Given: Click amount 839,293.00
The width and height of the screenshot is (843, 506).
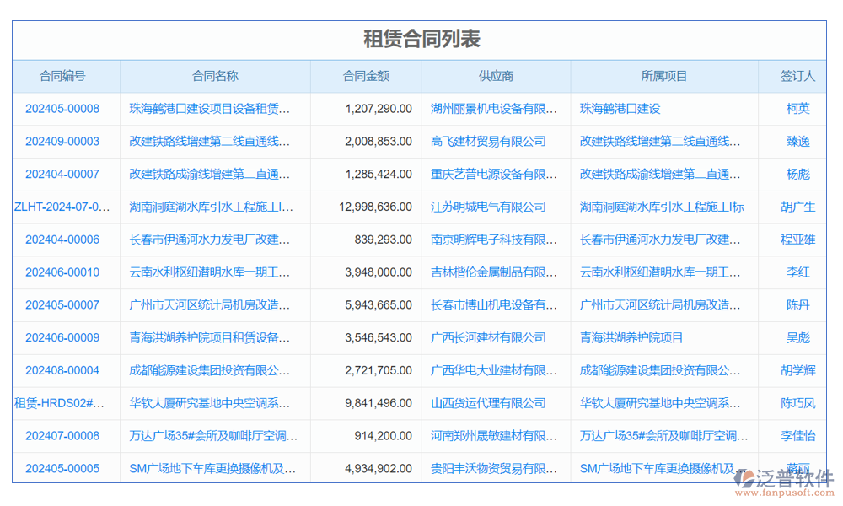Looking at the screenshot, I should click(x=383, y=240).
